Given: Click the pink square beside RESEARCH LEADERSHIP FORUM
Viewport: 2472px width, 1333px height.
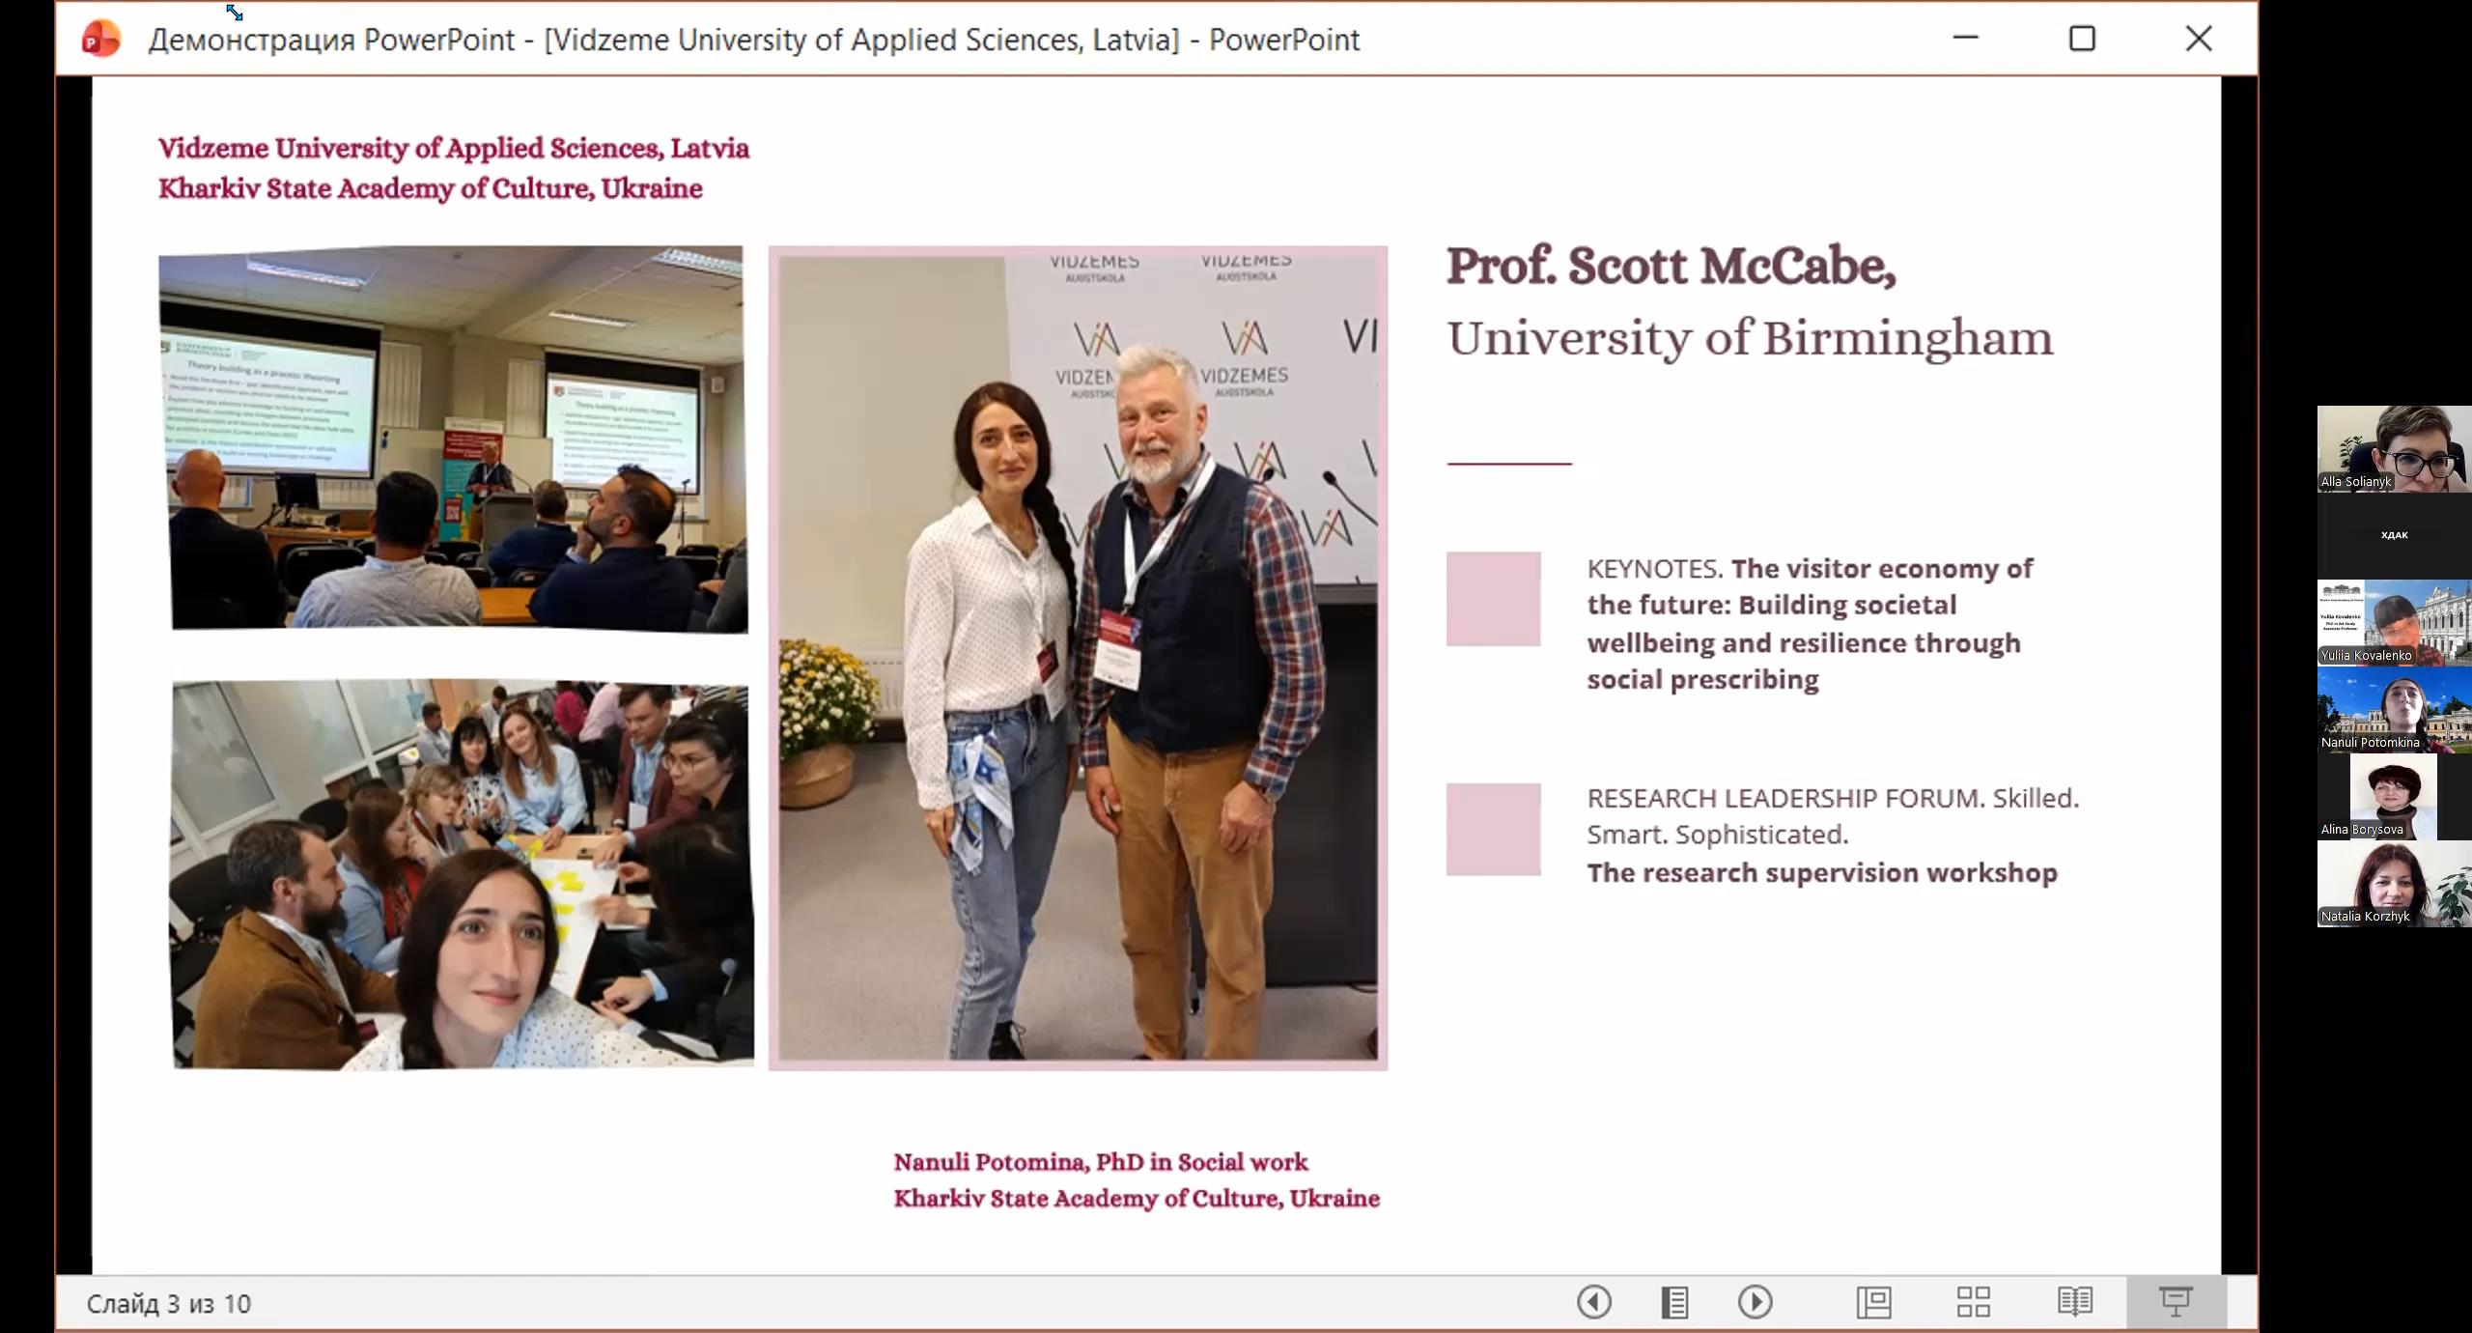Looking at the screenshot, I should pyautogui.click(x=1493, y=829).
